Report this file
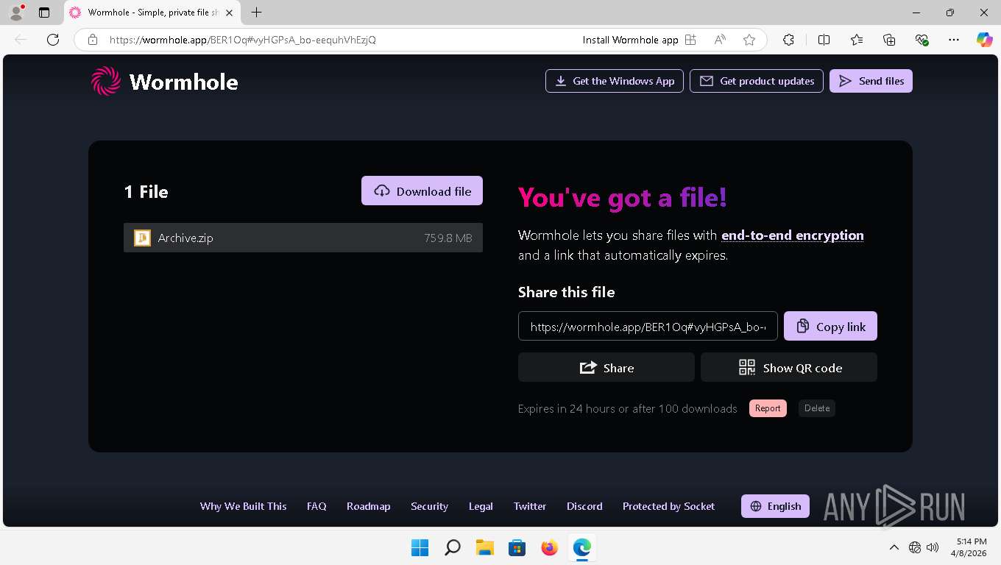The image size is (1001, 565). click(768, 408)
